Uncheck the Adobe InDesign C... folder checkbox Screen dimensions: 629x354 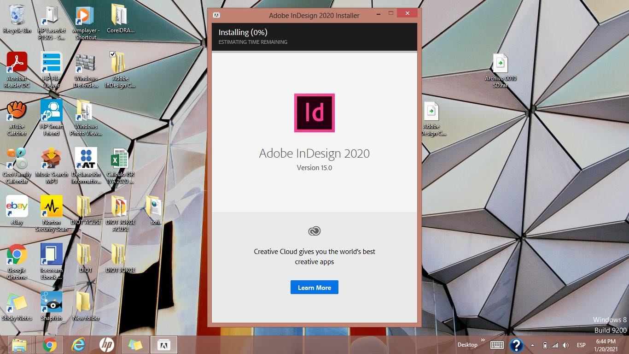113,54
